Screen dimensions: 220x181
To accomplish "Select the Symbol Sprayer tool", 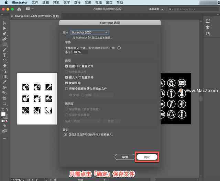I will point(4,87).
